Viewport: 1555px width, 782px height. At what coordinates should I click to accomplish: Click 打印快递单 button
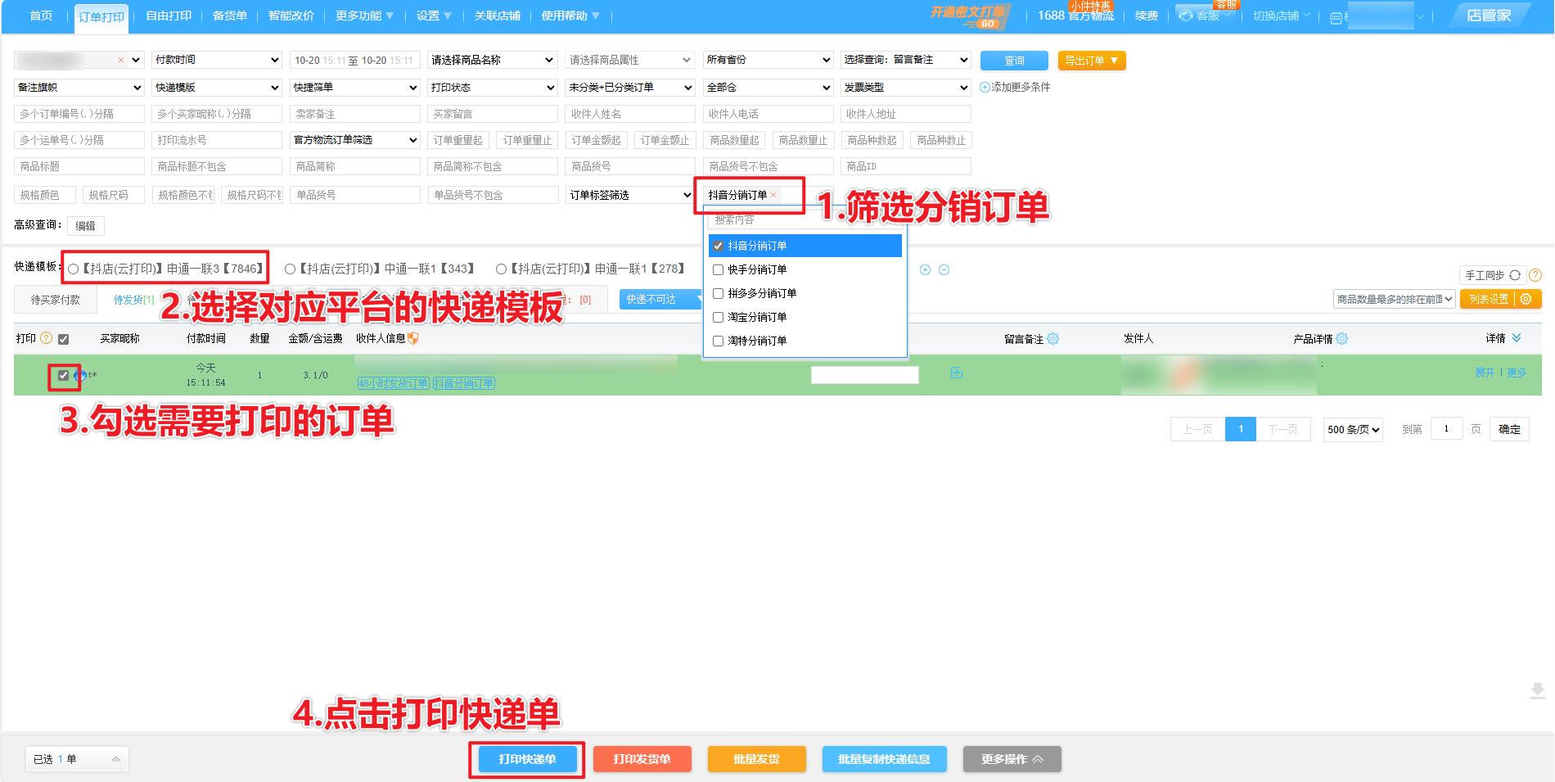coord(527,759)
